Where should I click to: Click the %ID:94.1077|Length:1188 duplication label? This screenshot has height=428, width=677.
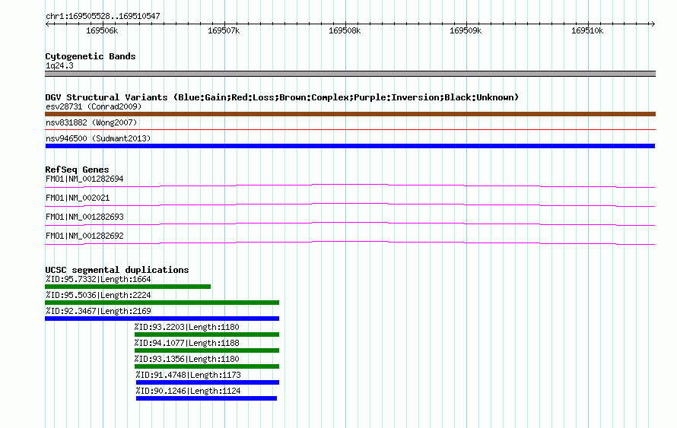coord(187,343)
